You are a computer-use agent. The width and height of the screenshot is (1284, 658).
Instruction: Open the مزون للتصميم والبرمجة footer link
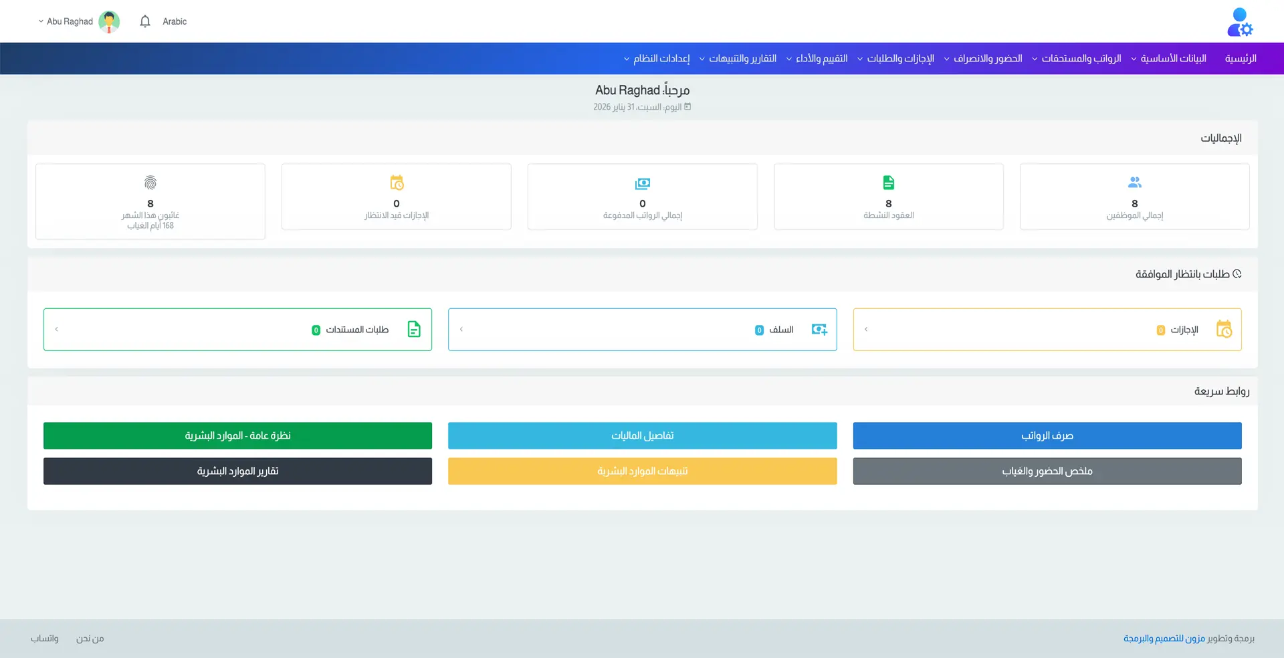pos(1164,639)
